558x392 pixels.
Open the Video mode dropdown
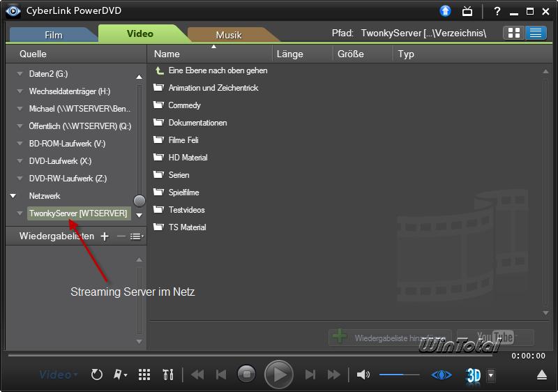[59, 375]
